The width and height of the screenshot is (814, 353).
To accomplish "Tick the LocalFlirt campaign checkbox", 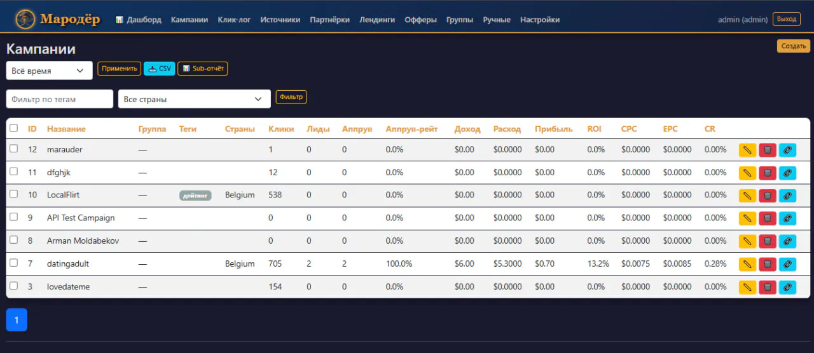I will pyautogui.click(x=14, y=194).
